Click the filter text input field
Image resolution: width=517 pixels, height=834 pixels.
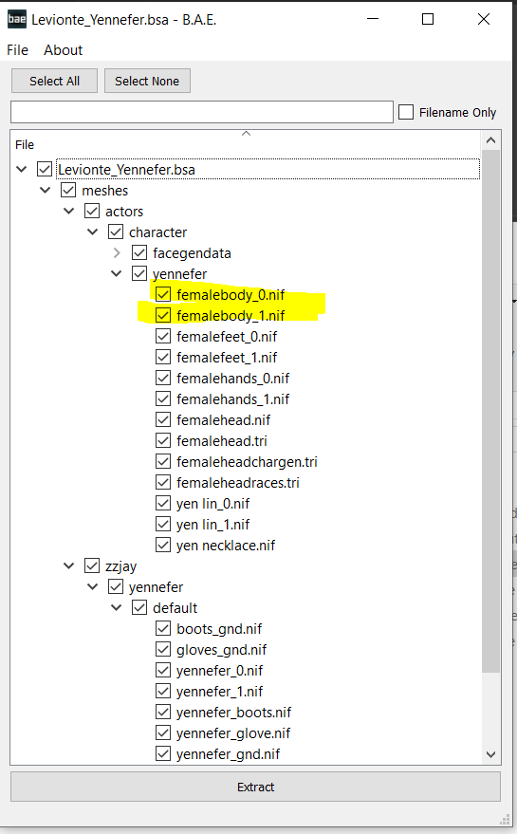click(x=202, y=112)
